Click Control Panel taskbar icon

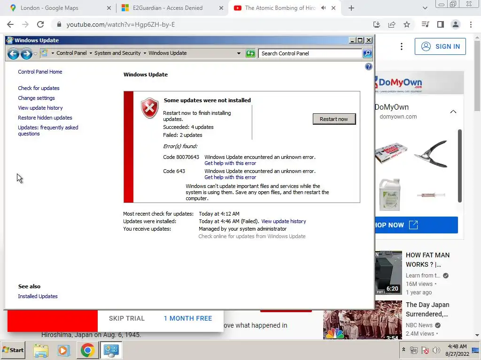111,350
